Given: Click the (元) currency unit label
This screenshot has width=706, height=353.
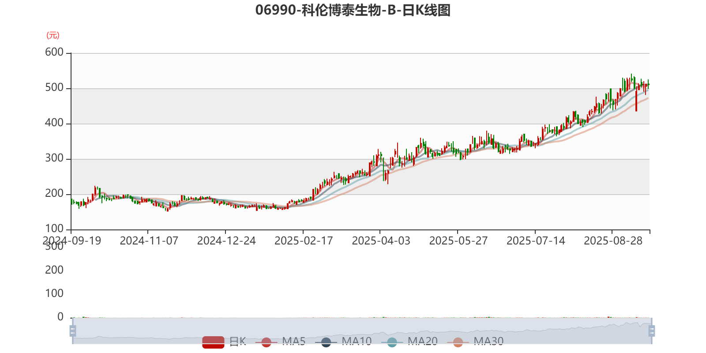Looking at the screenshot, I should (x=53, y=35).
